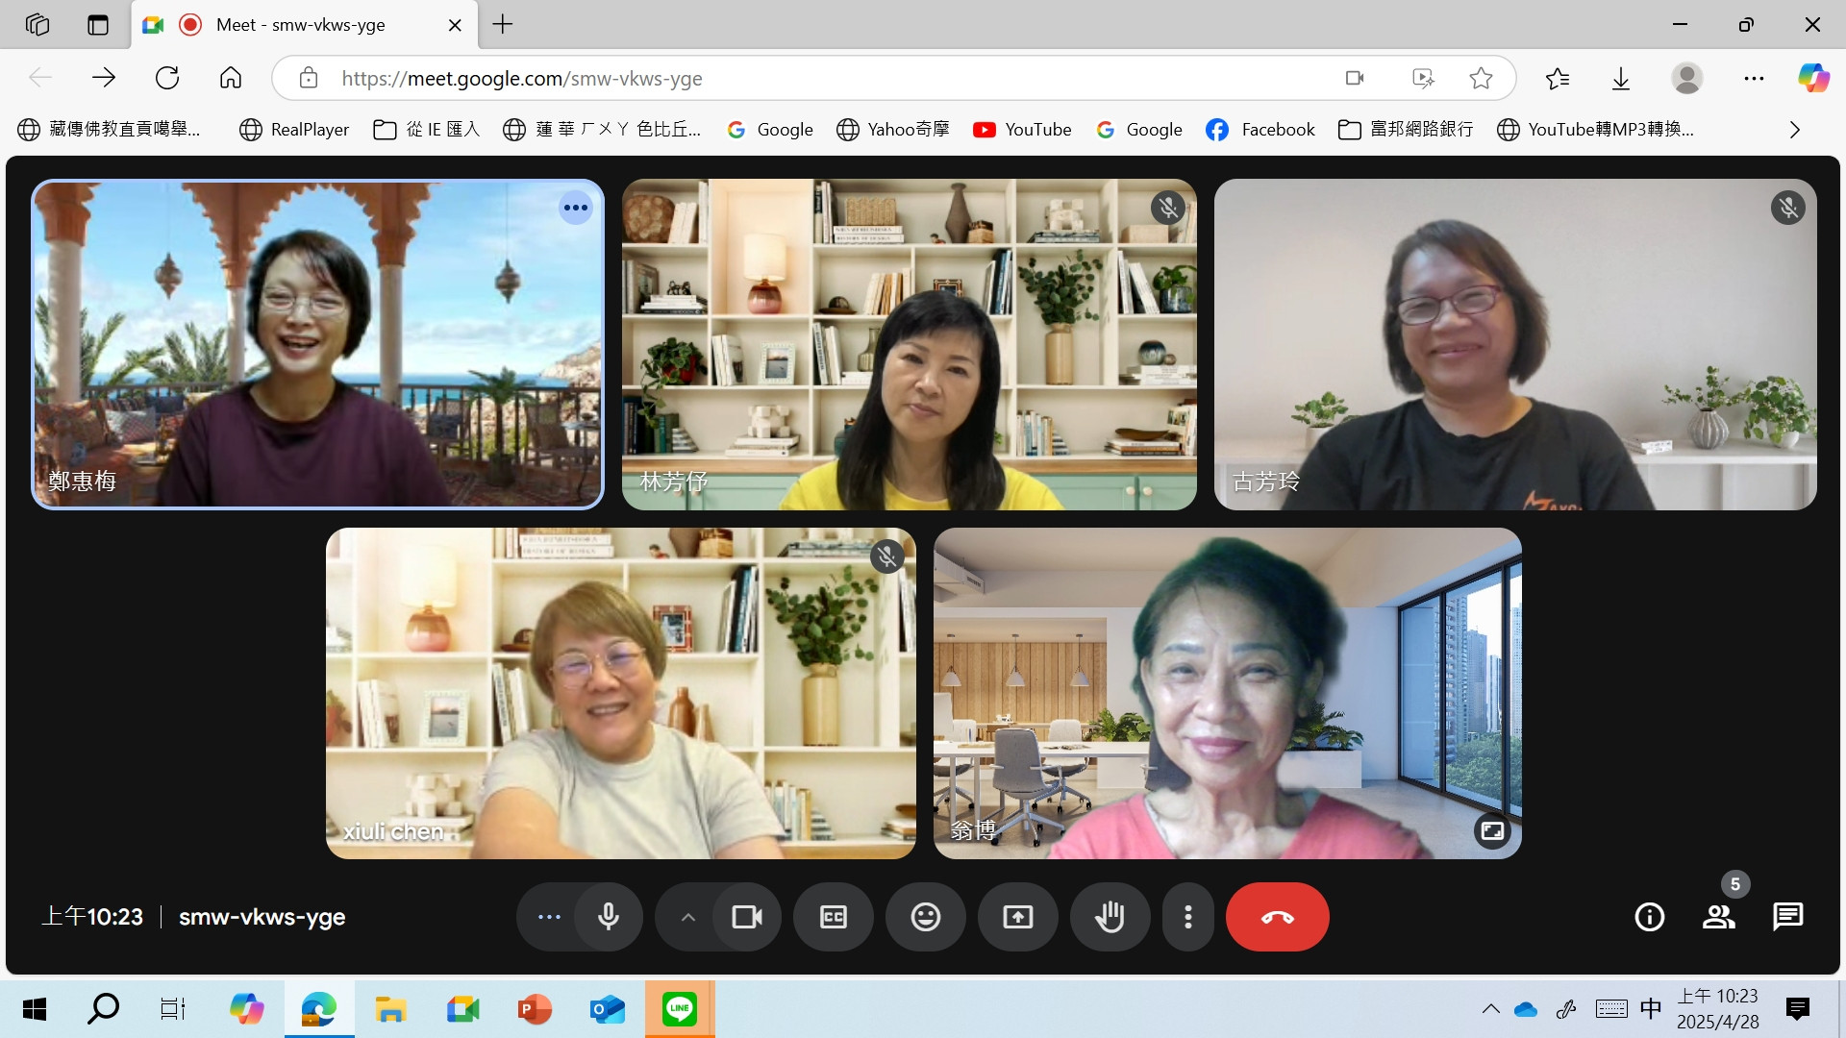Screen dimensions: 1846x1038
Task: Toggle closed captions CC button
Action: click(x=833, y=917)
